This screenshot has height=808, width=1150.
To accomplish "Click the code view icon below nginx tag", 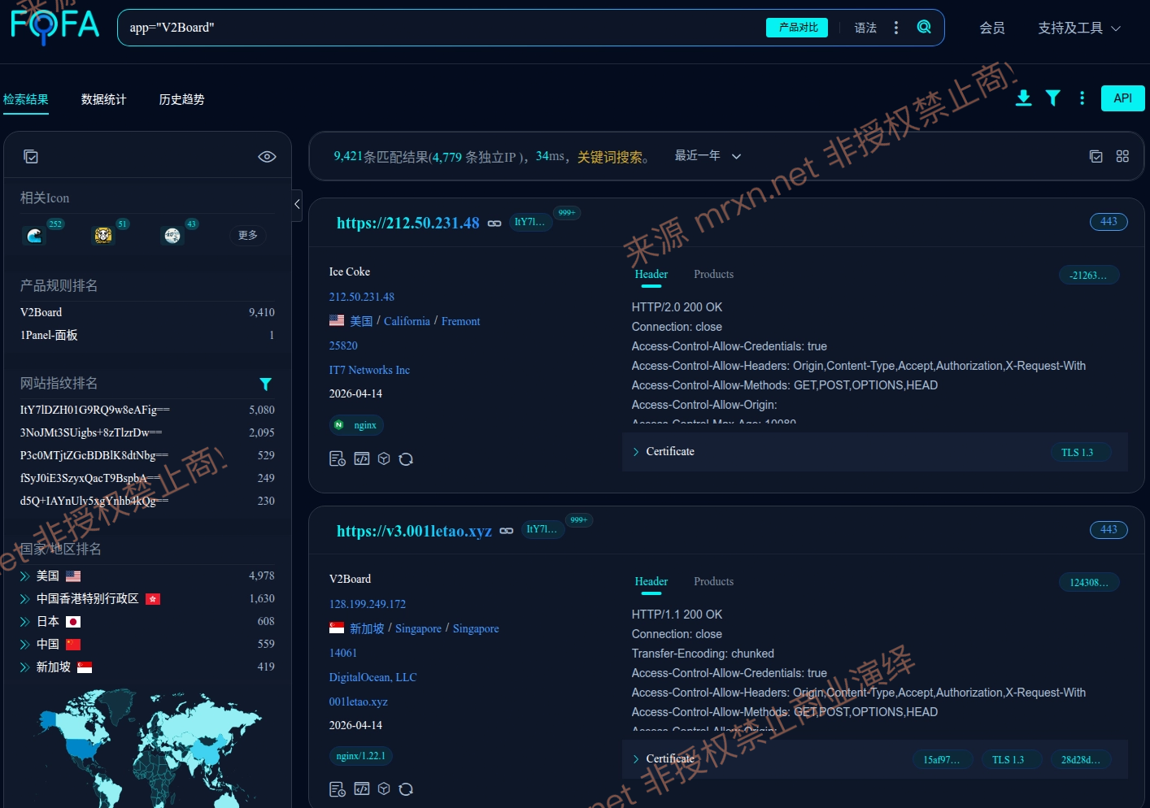I will point(362,458).
